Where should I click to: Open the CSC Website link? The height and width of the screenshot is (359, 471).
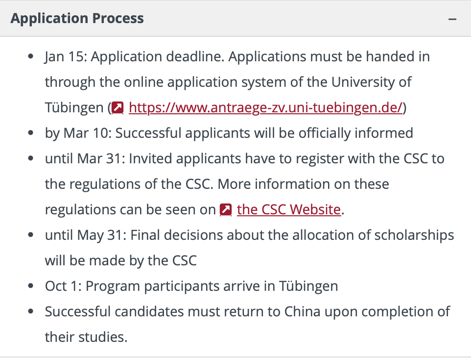(288, 209)
